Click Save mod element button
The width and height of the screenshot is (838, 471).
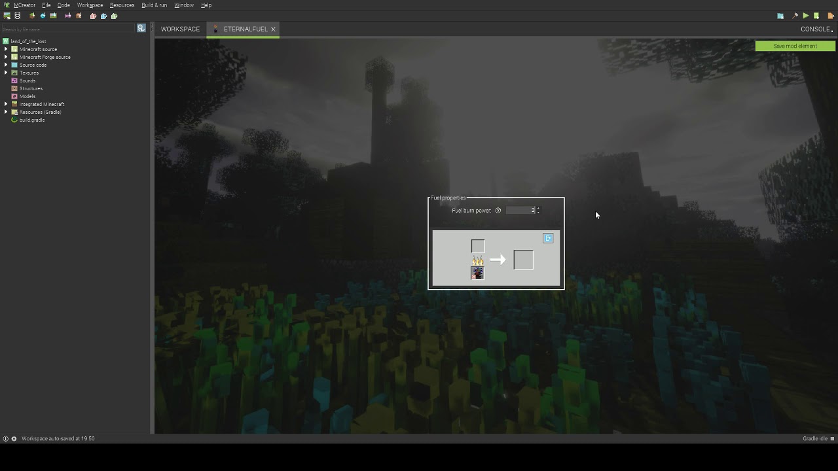[795, 46]
